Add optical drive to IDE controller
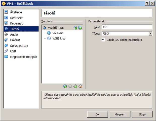The width and height of the screenshot is (156, 121). click(x=75, y=28)
